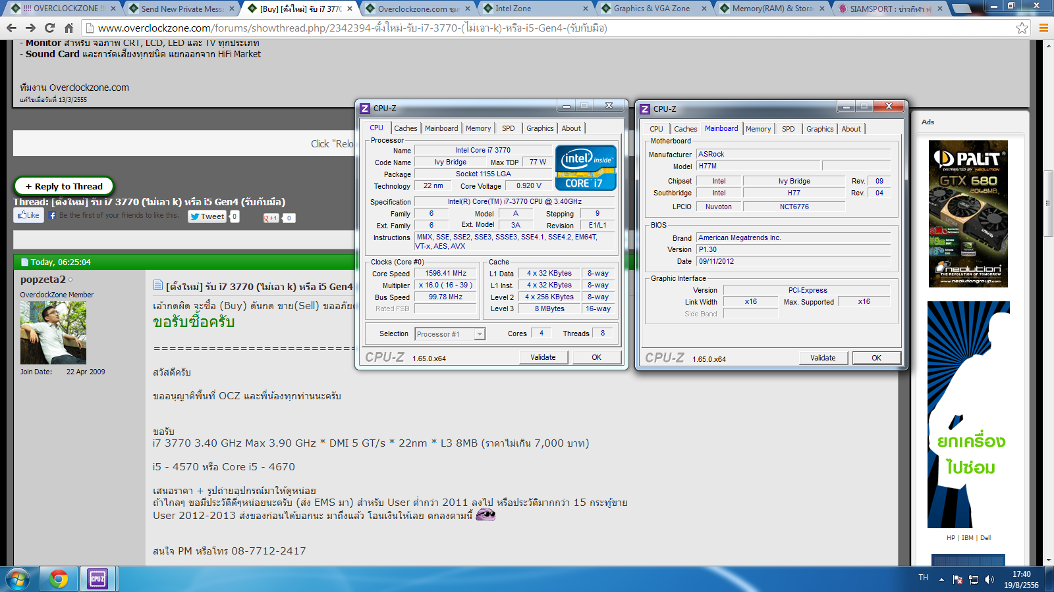Viewport: 1054px width, 592px height.
Task: Open the Windows Start menu orb
Action: click(x=18, y=579)
